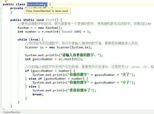Image resolution: width=154 pixels, height=114 pixels.
Task: Click the true condition in while loop
Action: coord(34,39)
